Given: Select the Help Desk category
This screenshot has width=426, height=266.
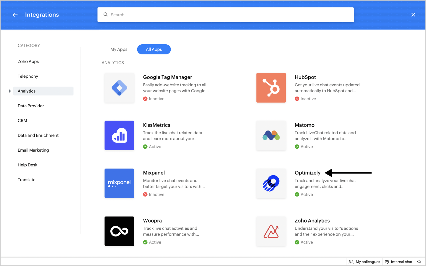Looking at the screenshot, I should pyautogui.click(x=28, y=165).
